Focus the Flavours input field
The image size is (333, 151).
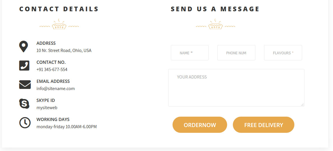[283, 53]
